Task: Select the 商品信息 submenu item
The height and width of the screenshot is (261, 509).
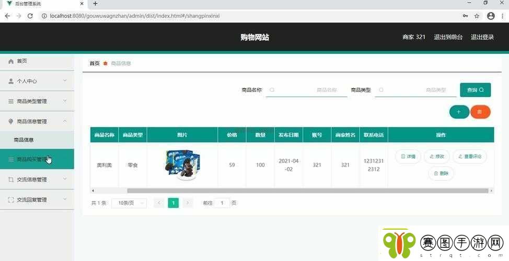Action: coord(37,140)
